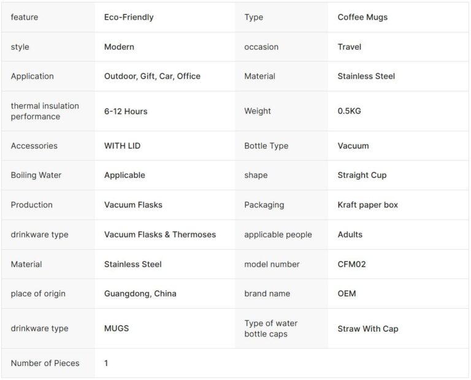
Task: Select the "6-12 Hours" value
Action: (126, 111)
